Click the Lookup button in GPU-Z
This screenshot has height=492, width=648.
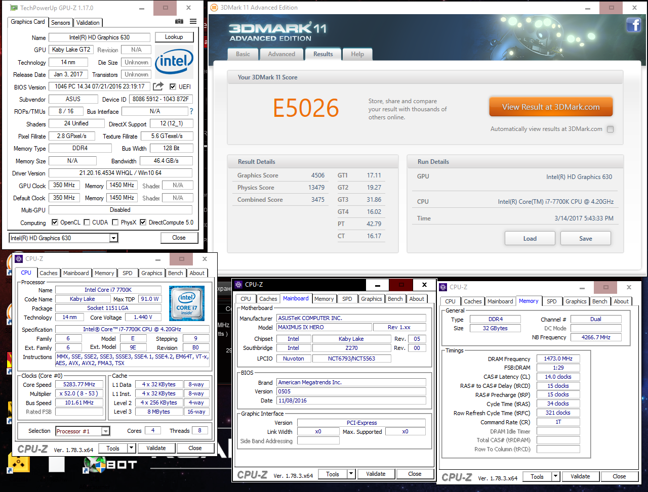click(174, 37)
